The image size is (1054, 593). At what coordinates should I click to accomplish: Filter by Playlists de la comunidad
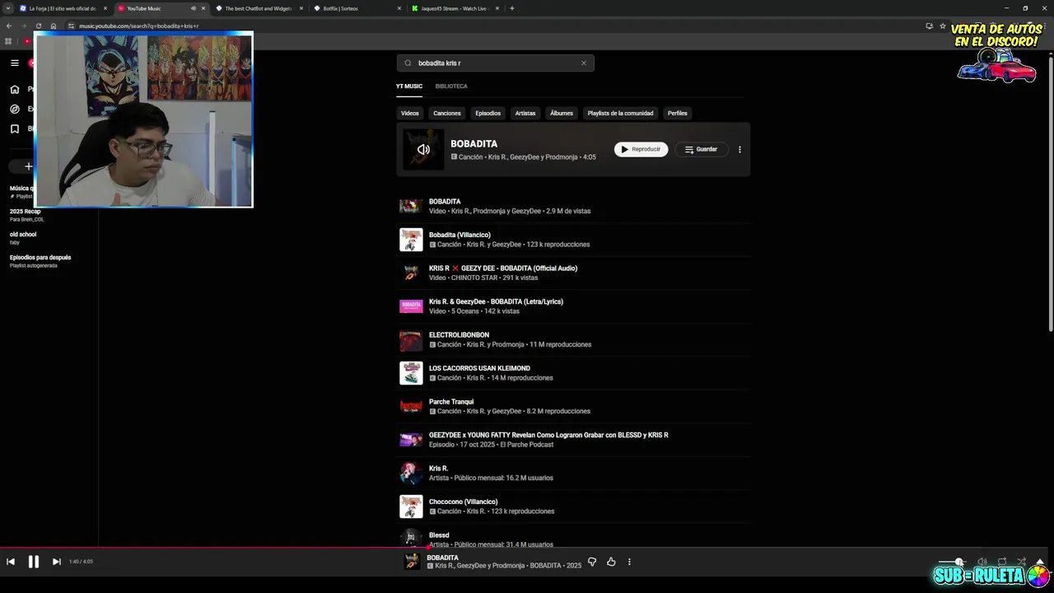[x=620, y=113]
